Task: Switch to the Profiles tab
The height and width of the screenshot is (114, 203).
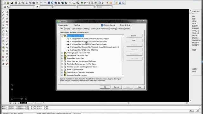Action: tap(128, 29)
